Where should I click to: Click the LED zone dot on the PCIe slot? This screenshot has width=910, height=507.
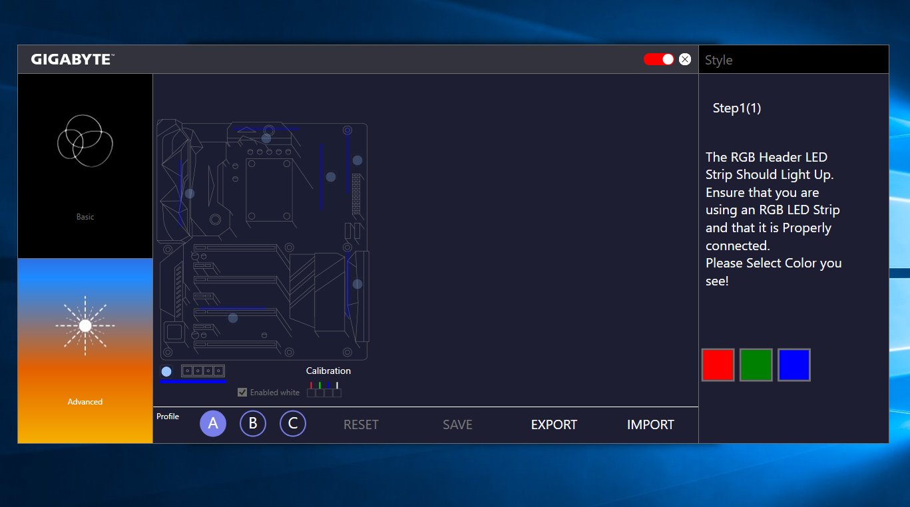[233, 318]
